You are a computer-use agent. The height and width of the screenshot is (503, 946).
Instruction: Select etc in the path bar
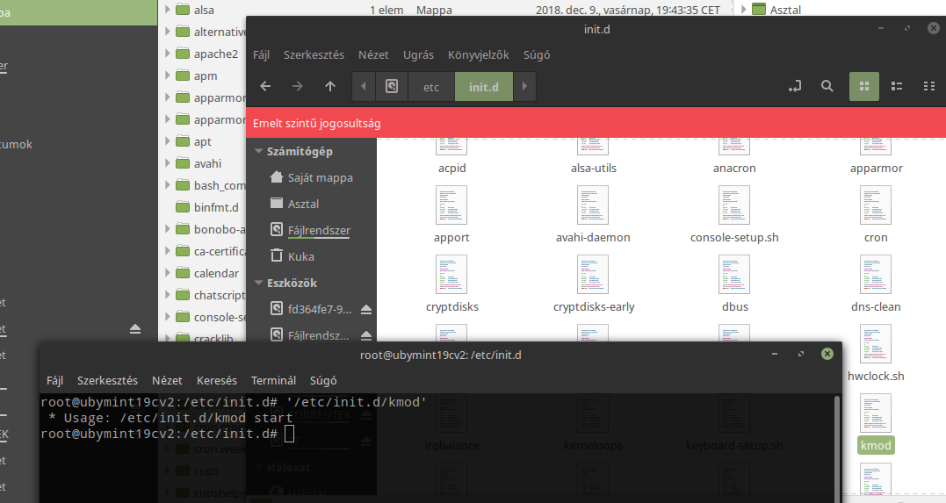pos(430,87)
